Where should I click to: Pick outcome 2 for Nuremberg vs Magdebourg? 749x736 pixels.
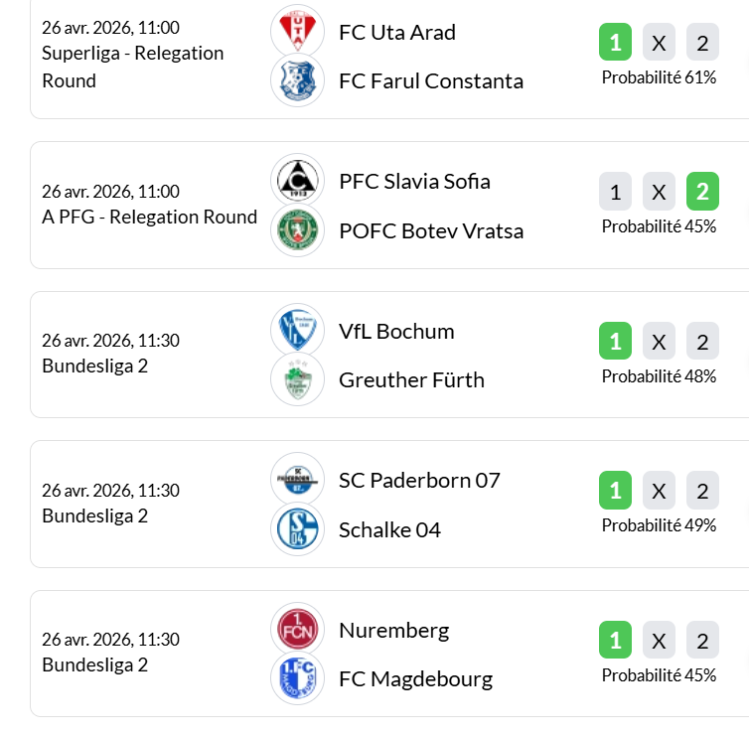tap(702, 641)
